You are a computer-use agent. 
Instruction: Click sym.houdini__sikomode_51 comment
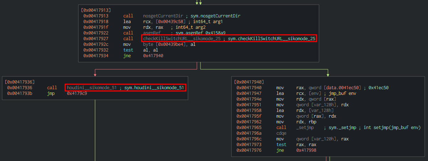click(x=155, y=87)
